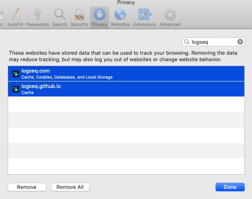Select the logseq.com row
This screenshot has height=199, width=252.
click(x=126, y=74)
